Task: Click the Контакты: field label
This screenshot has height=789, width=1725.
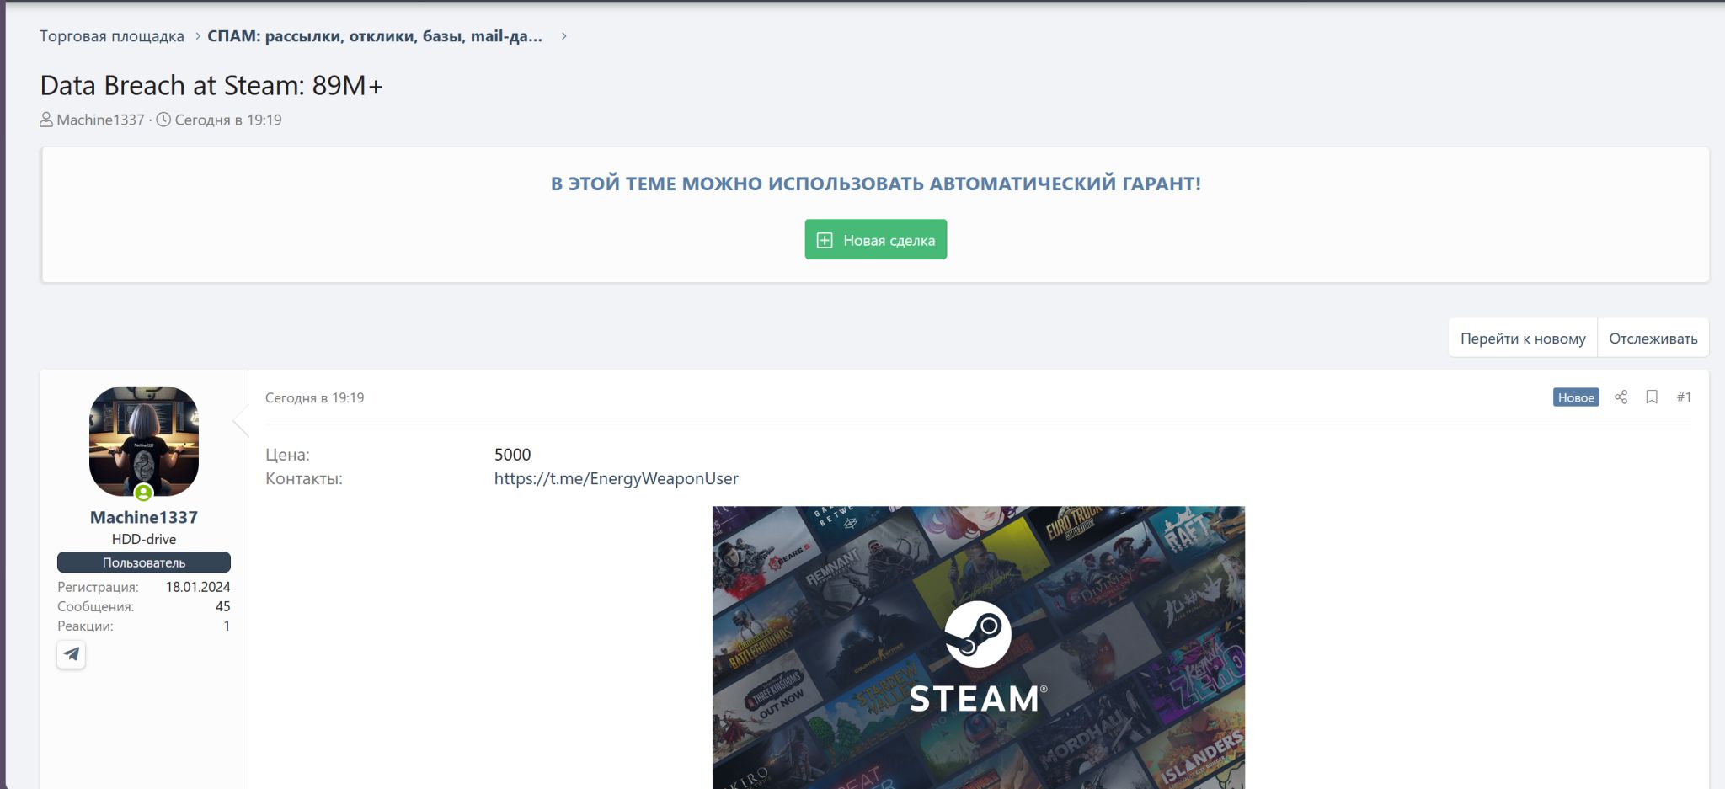Action: pos(304,478)
